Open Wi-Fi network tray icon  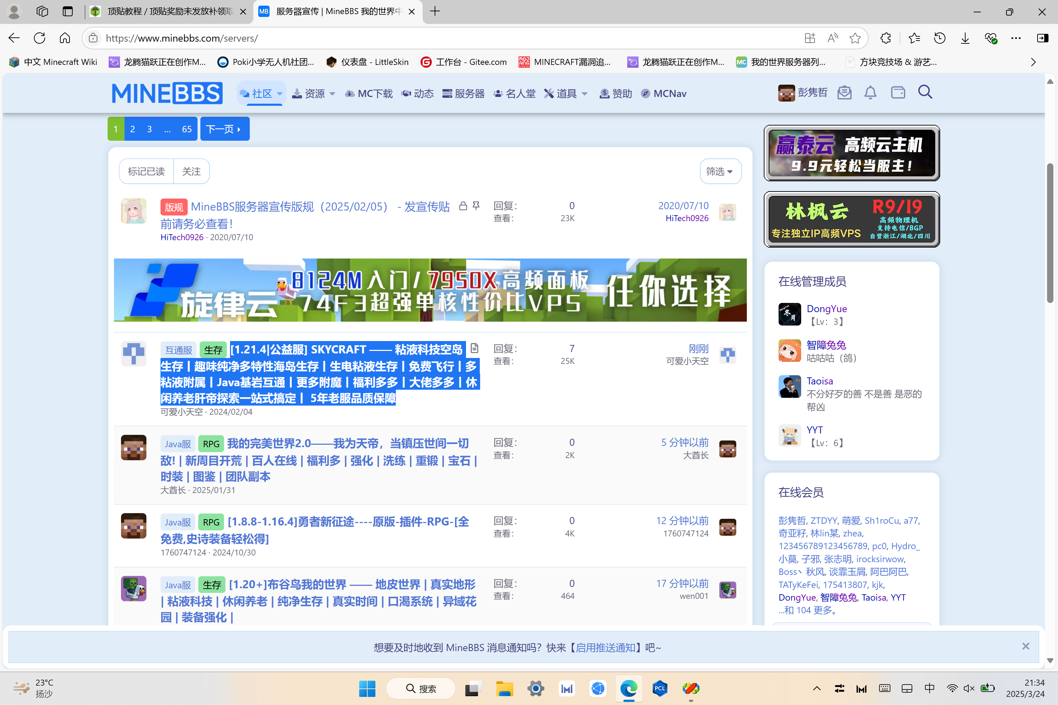[x=952, y=688]
